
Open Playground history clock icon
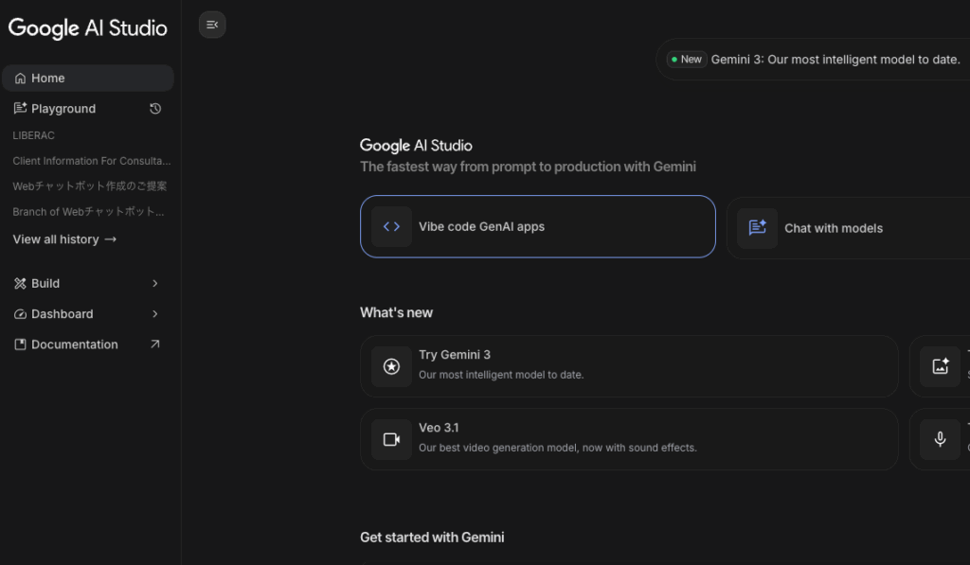[155, 109]
